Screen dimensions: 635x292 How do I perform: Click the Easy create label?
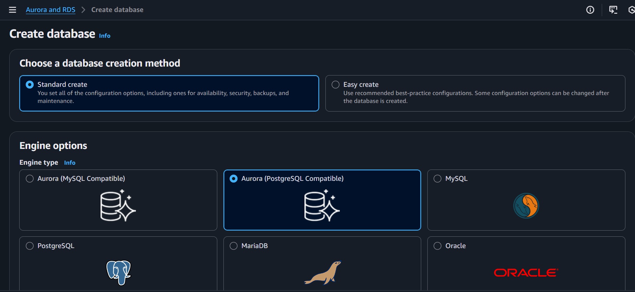point(361,84)
